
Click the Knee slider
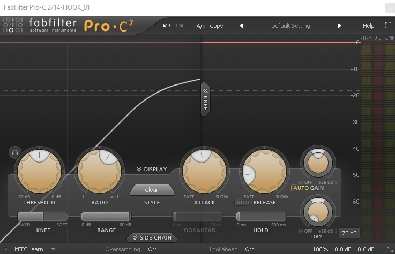[x=42, y=217]
